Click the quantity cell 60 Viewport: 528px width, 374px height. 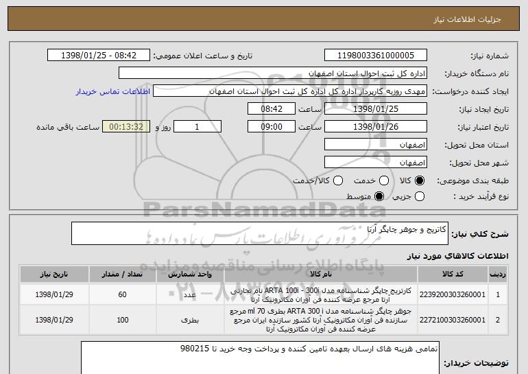(122, 294)
